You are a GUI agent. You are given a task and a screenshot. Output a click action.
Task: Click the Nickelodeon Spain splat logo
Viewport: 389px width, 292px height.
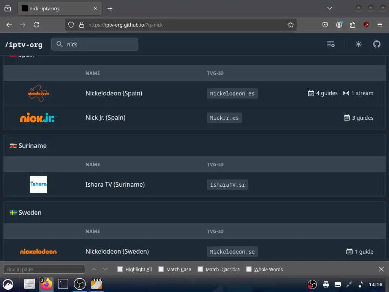coord(38,93)
